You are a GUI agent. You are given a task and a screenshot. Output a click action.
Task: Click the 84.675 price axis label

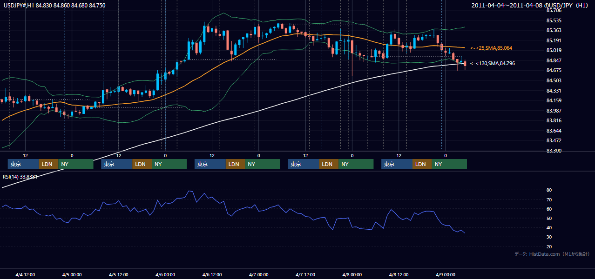pyautogui.click(x=554, y=71)
